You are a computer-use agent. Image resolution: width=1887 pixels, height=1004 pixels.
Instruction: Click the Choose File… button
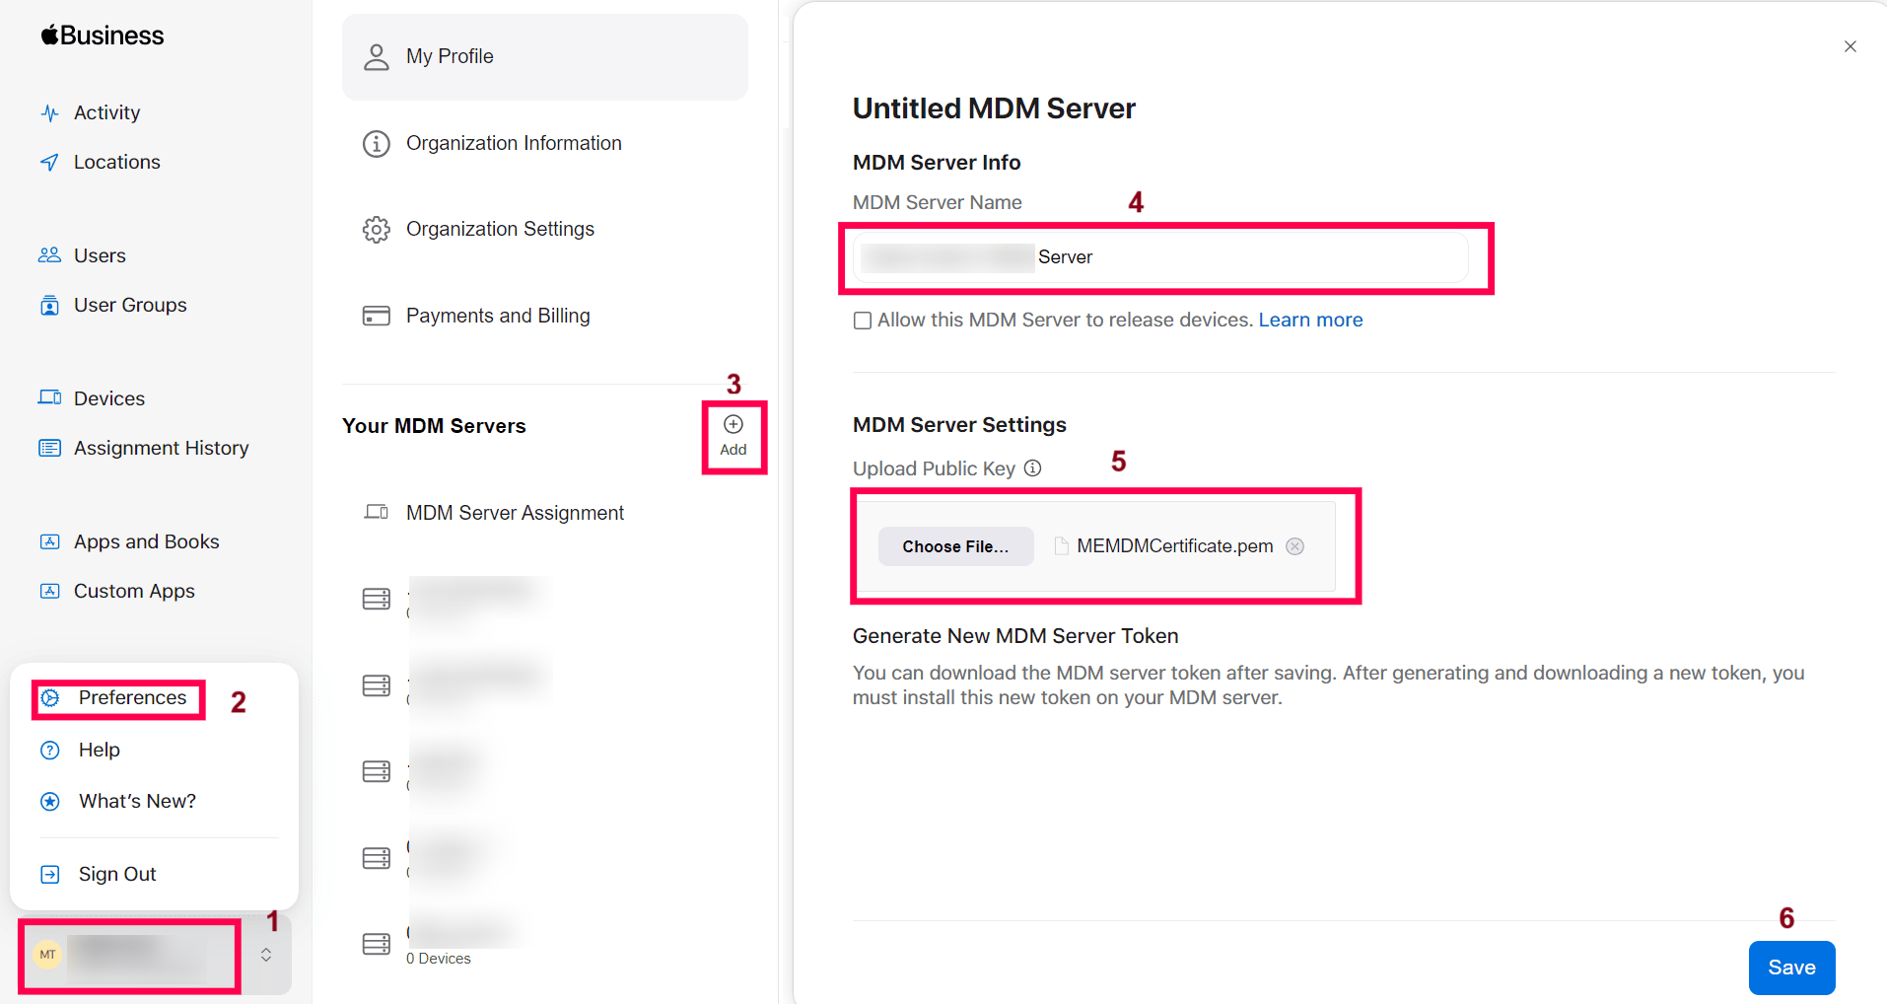click(x=955, y=546)
